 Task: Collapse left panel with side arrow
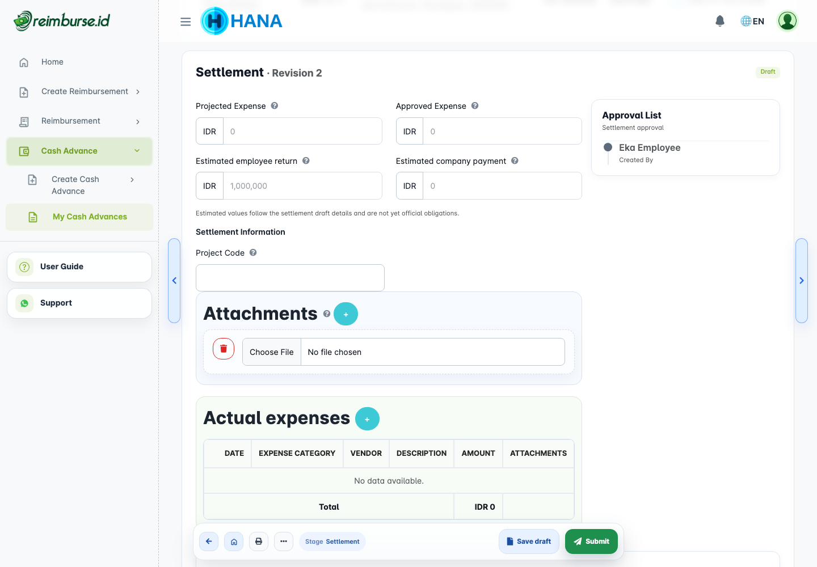tap(174, 281)
